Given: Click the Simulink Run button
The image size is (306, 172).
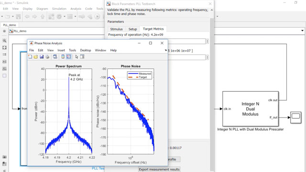Looking at the screenshot, I should tap(97, 17).
